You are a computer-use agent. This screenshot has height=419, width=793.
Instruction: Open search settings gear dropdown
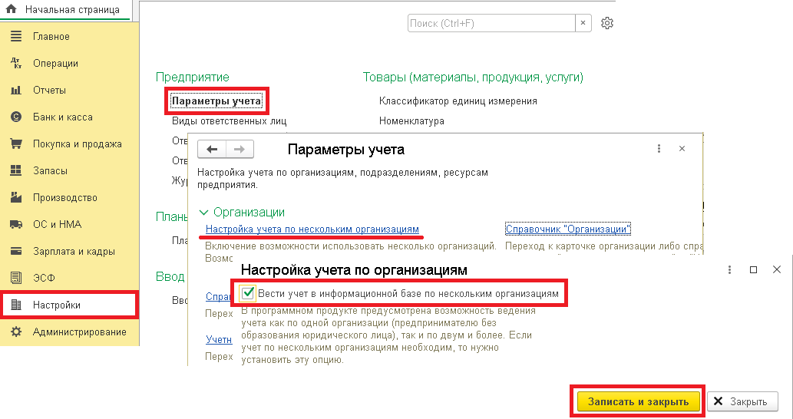(x=607, y=24)
